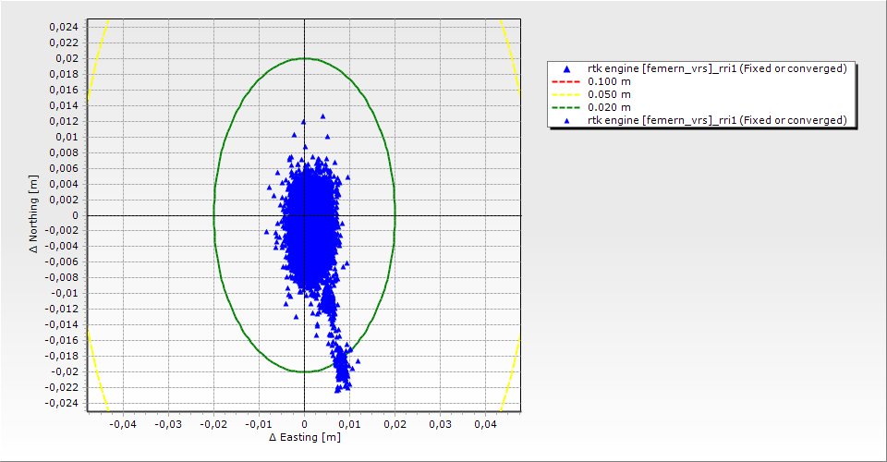Viewport: 887px width, 462px height.
Task: Click the -0,04 tick label on Easting axis
Action: pyautogui.click(x=123, y=423)
